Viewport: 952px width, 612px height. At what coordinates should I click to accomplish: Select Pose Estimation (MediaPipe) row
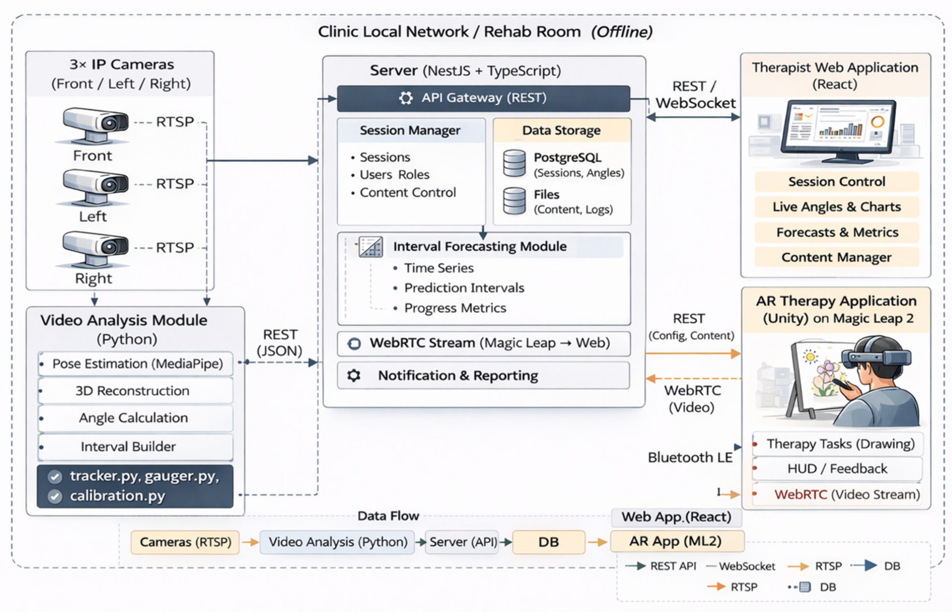[x=135, y=364]
